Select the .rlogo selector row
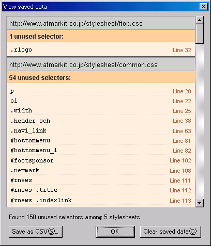The width and height of the screenshot is (211, 246). pos(101,50)
